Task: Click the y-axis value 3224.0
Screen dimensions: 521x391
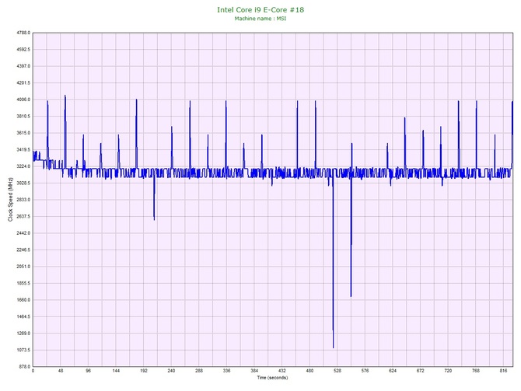Action: tap(23, 166)
